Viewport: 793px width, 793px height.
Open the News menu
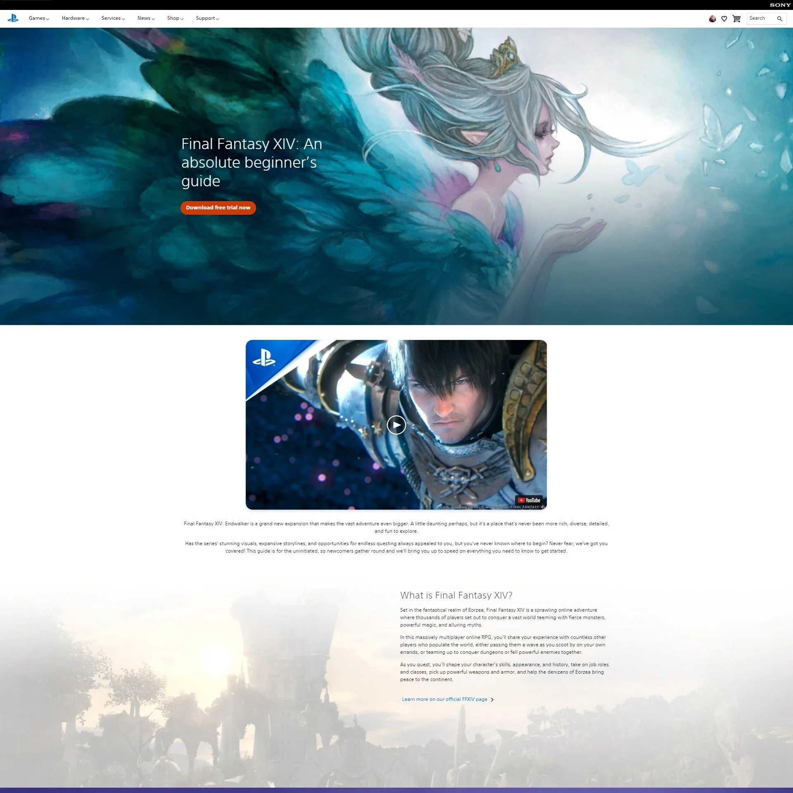tap(144, 18)
